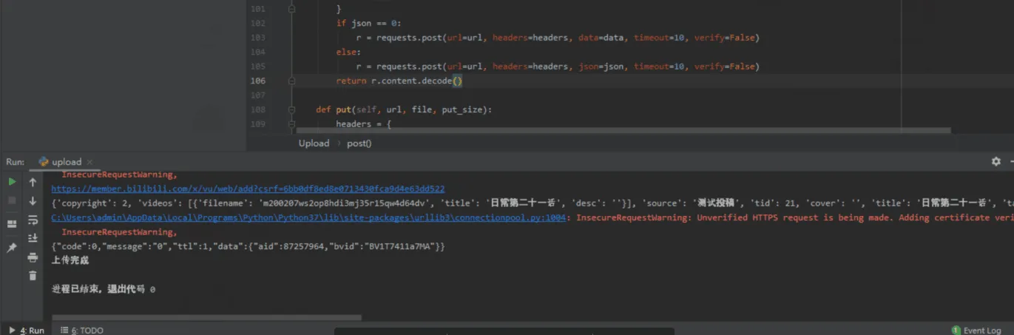Open the member.bilibili.com add URL link
This screenshot has width=1014, height=335.
coord(248,189)
